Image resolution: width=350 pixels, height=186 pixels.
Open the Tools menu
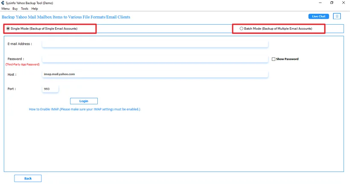coord(25,9)
